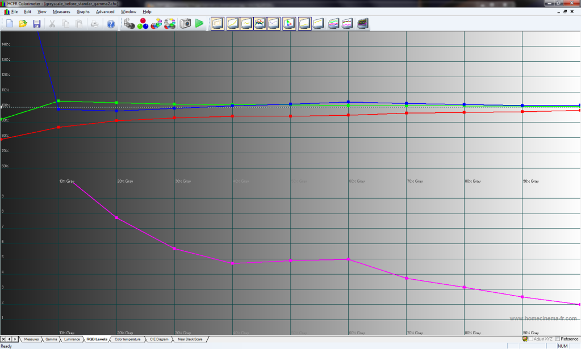
Task: Click the saturation shift lines monitor icon
Action: pos(347,24)
